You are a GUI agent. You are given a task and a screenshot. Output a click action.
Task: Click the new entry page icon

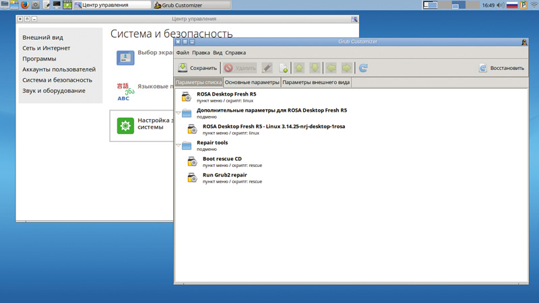(283, 68)
